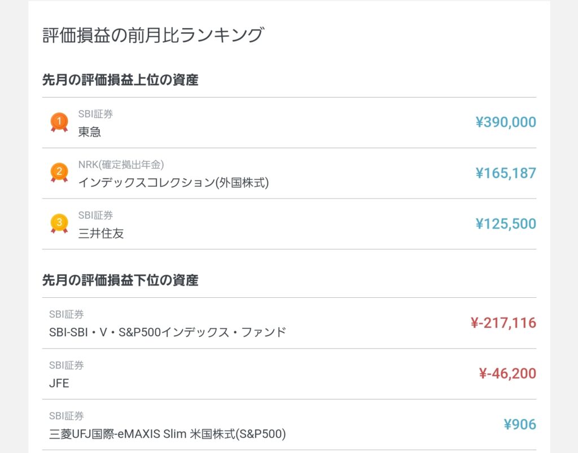Click the 先月の評価損益下位の資産 heading
The image size is (578, 453).
[120, 280]
